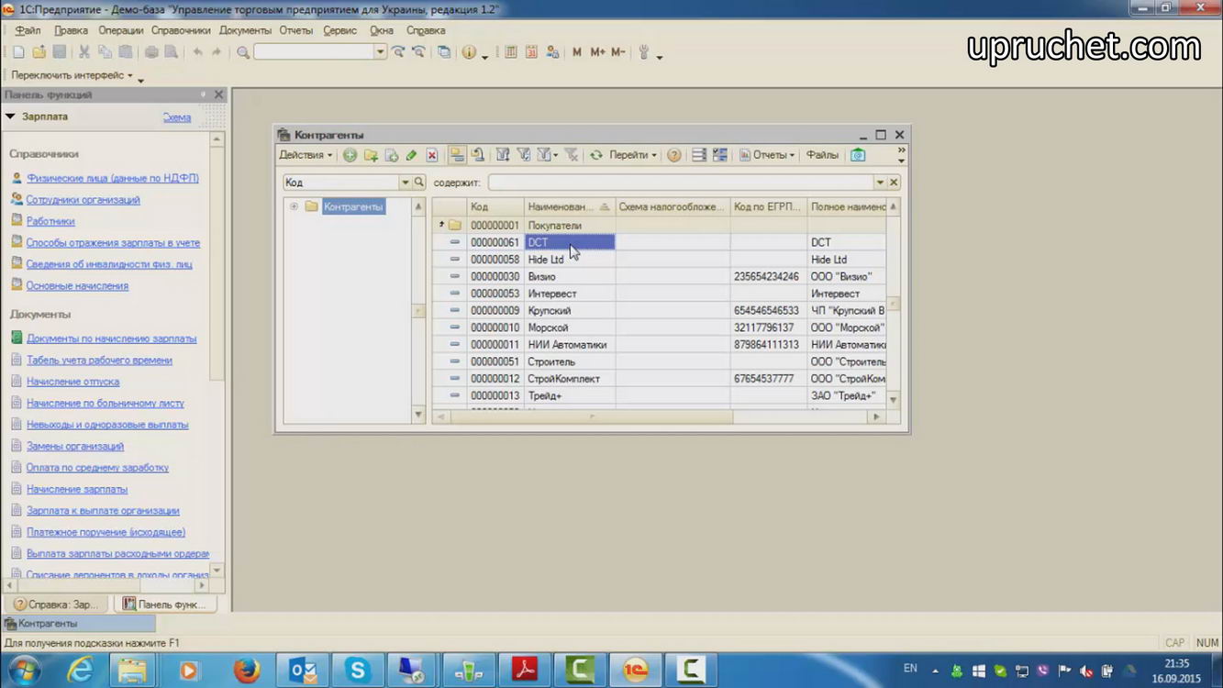
Task: Click the M+ memory button
Action: (597, 52)
